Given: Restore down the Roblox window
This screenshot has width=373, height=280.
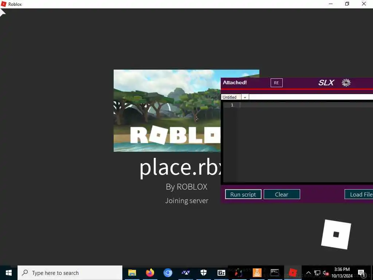Looking at the screenshot, I should pyautogui.click(x=347, y=4).
